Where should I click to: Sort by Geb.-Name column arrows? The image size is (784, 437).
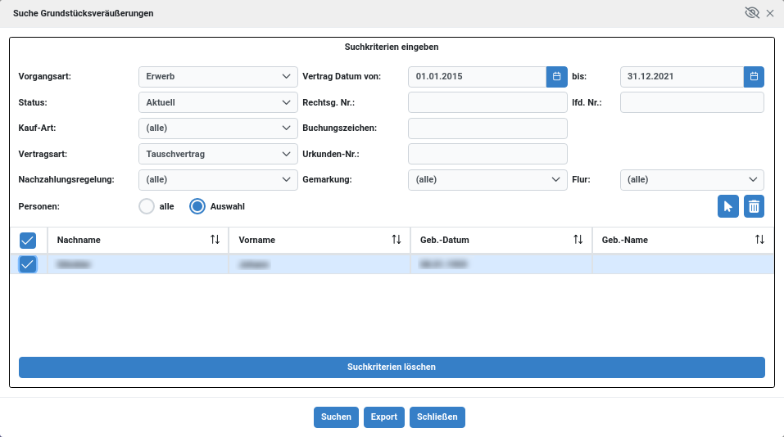pos(759,240)
